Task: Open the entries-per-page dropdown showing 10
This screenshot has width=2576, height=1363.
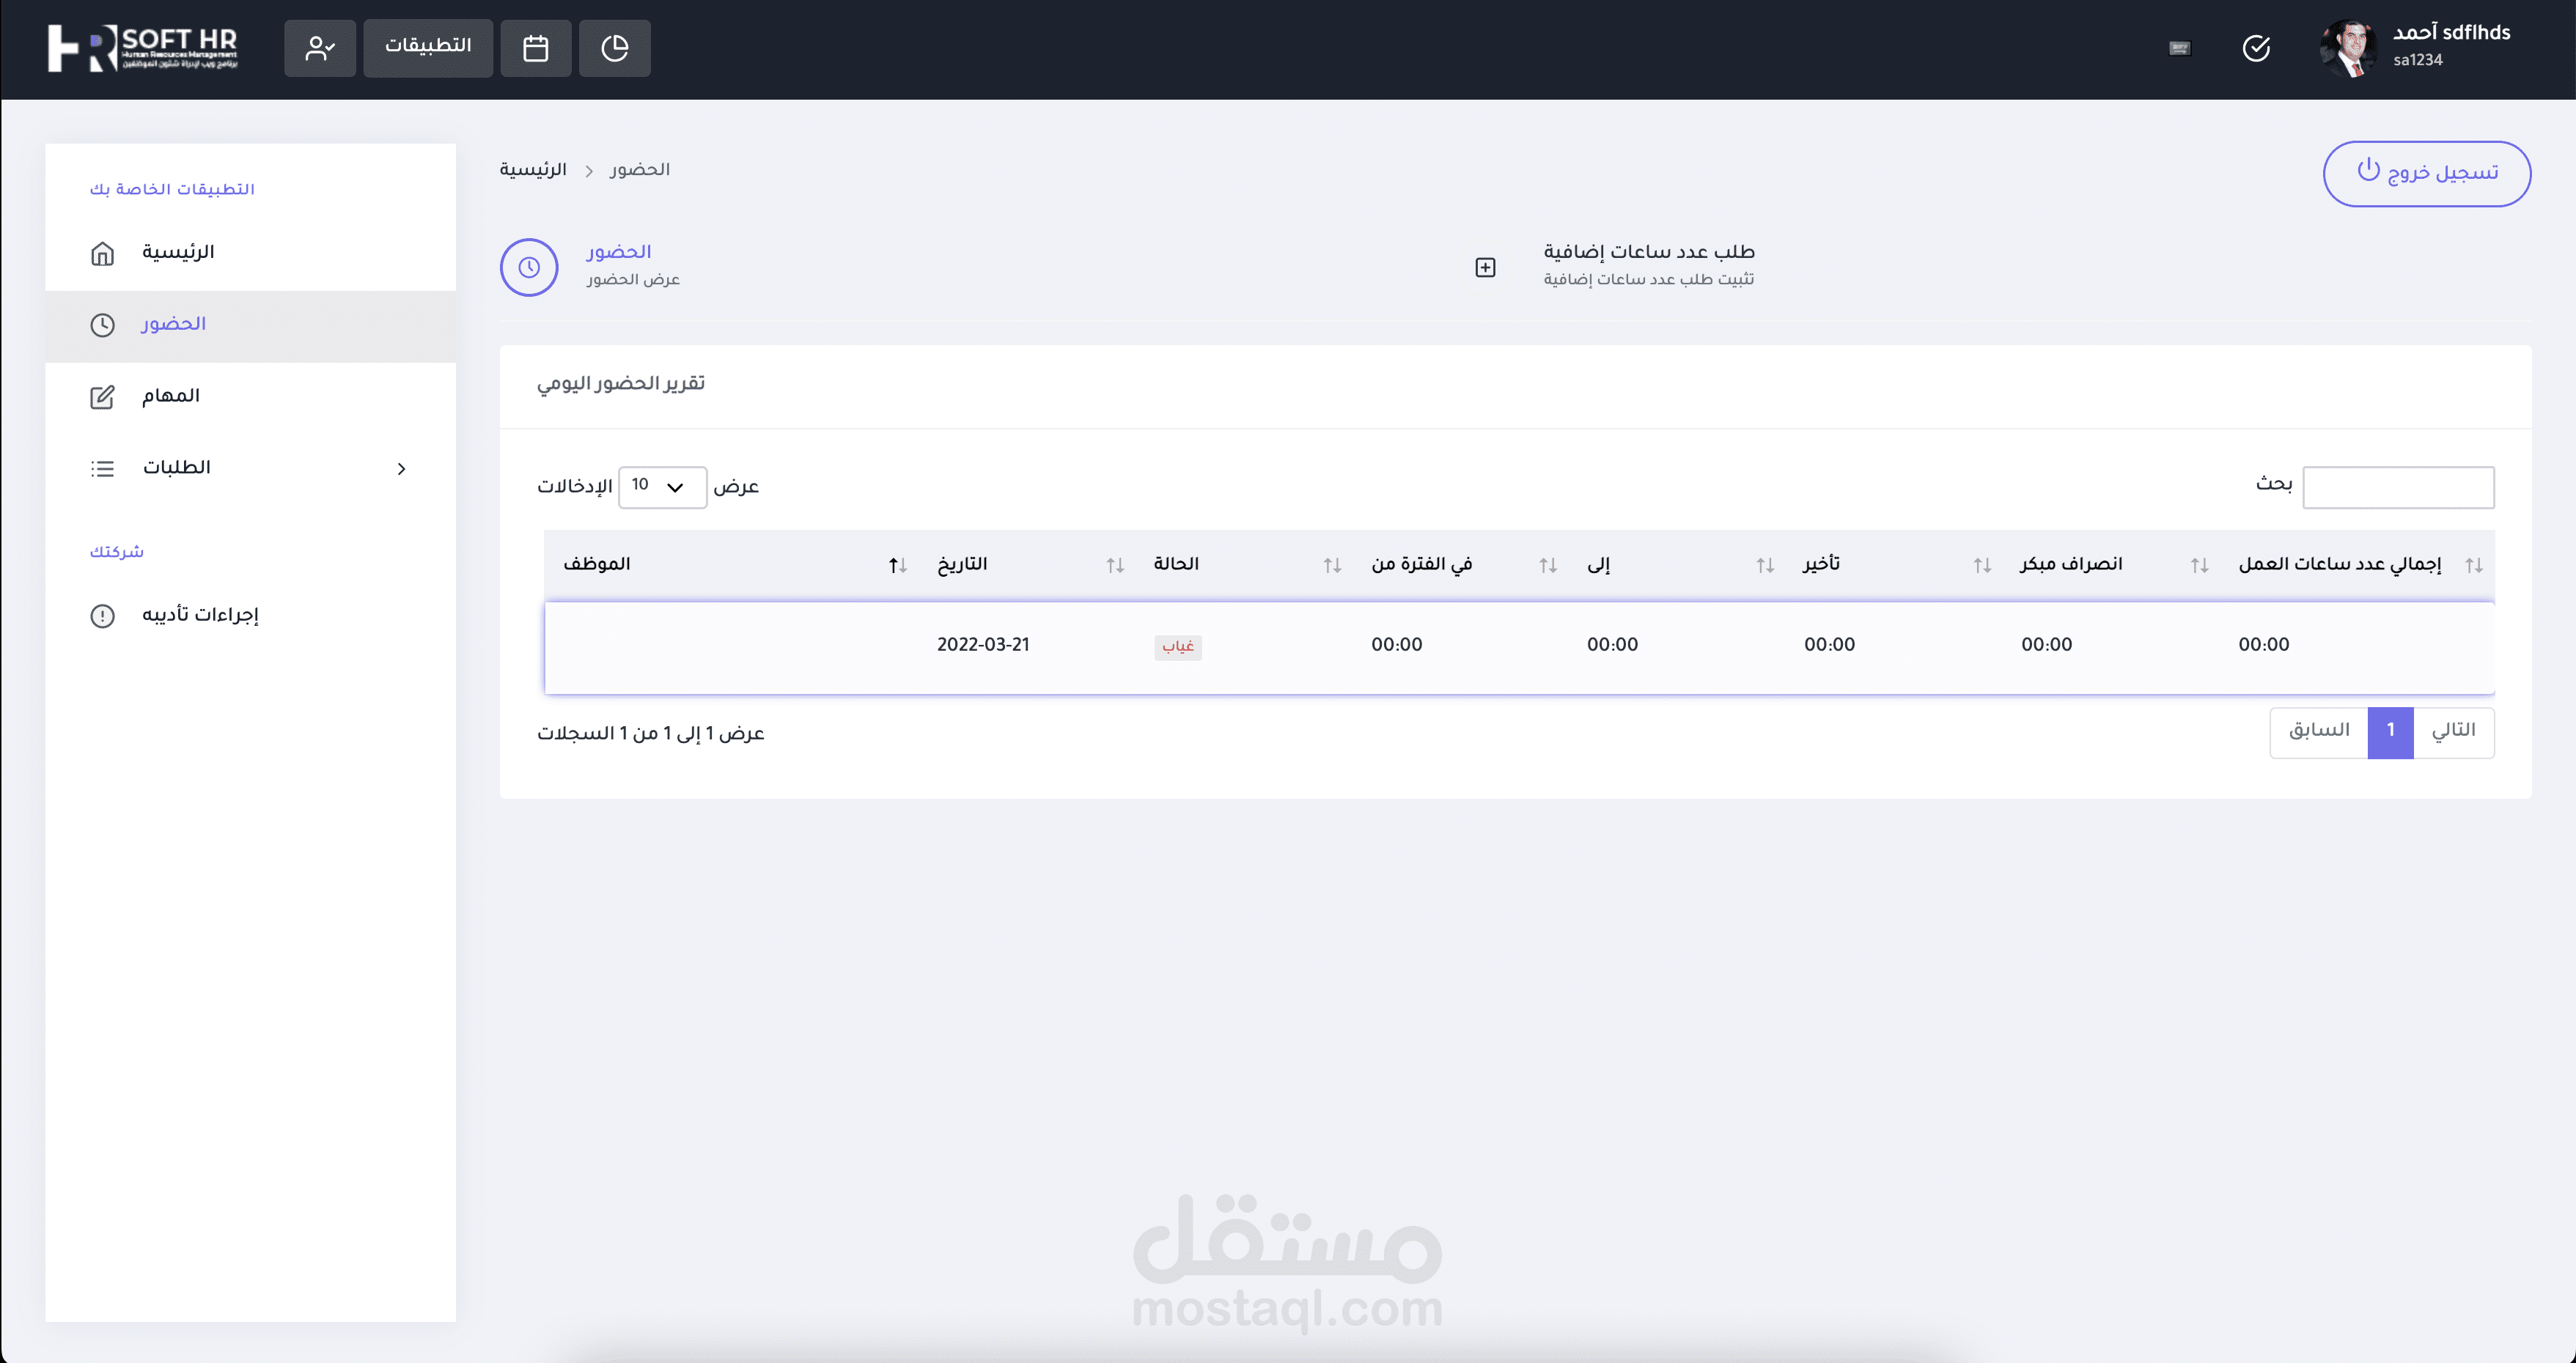Action: pos(661,487)
